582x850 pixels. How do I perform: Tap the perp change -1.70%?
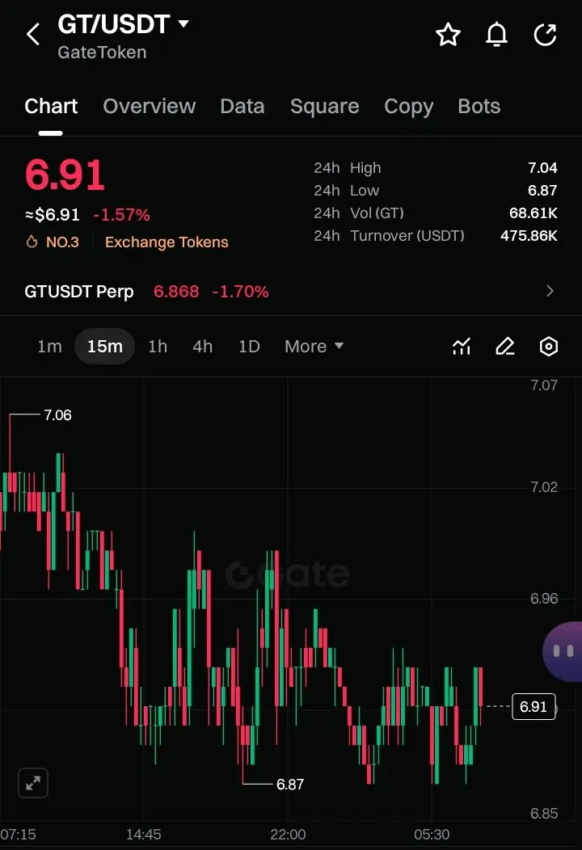(240, 291)
